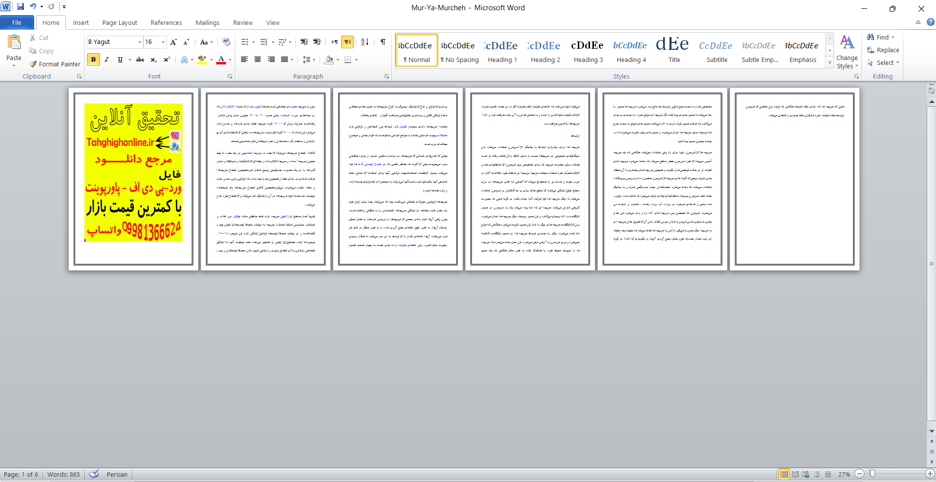The height and width of the screenshot is (482, 936).
Task: Toggle Bold formatting
Action: tap(93, 60)
